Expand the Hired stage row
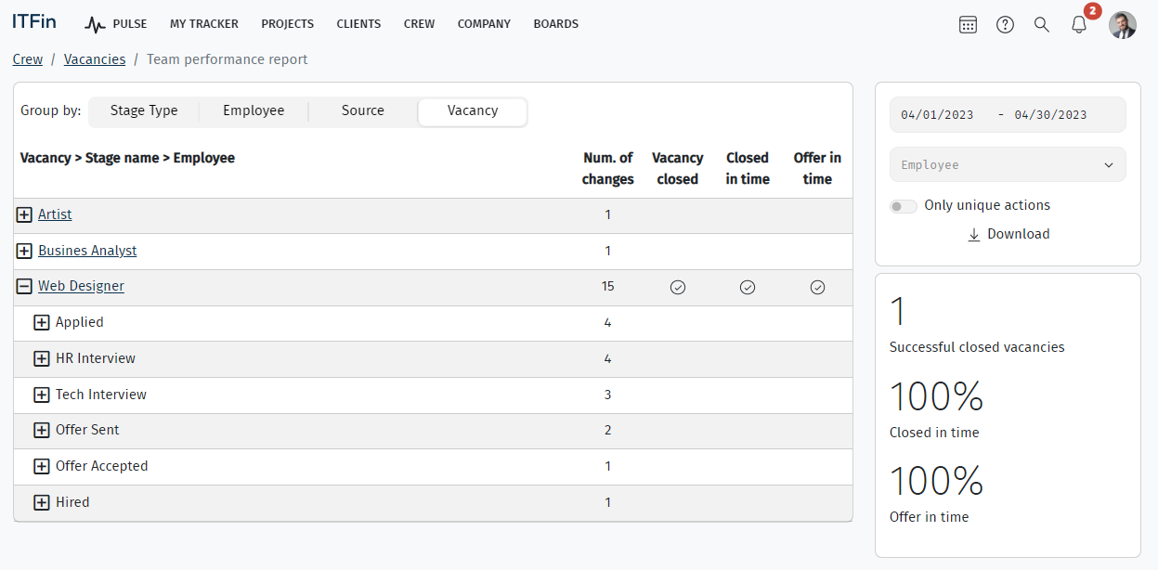1158x570 pixels. (42, 503)
